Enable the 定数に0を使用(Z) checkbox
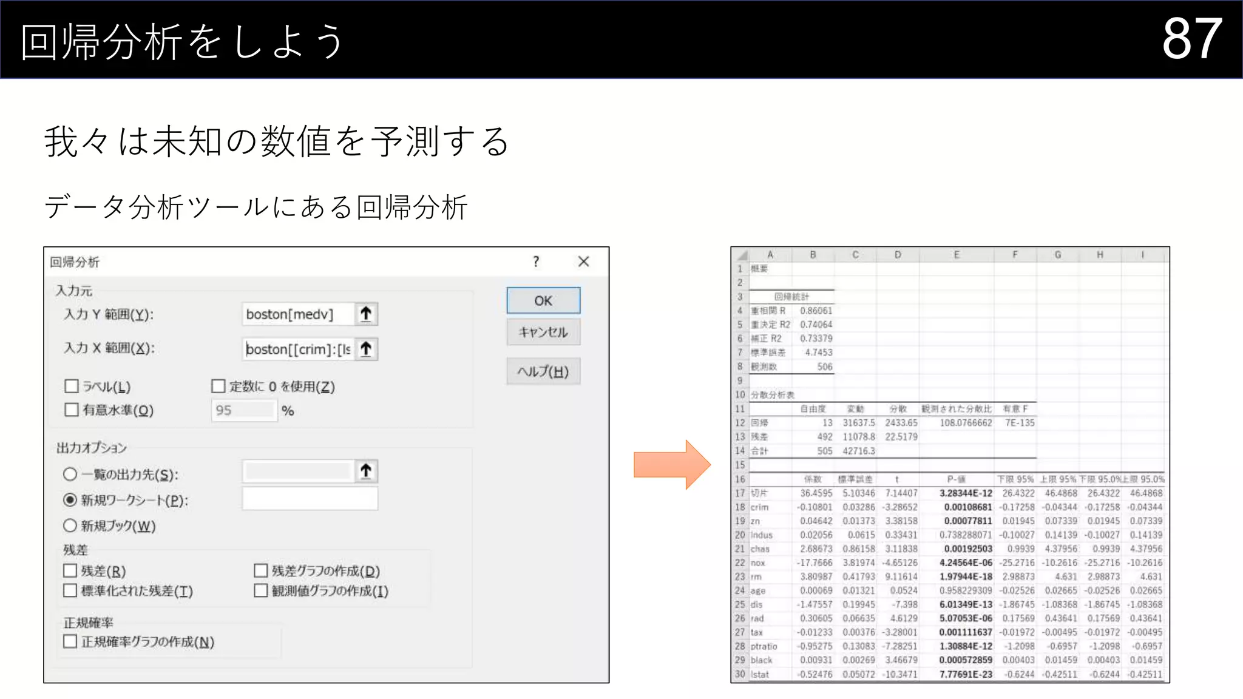The image size is (1243, 699). click(218, 386)
